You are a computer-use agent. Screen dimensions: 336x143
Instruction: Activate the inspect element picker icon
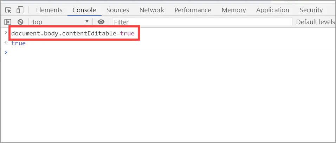(x=8, y=10)
